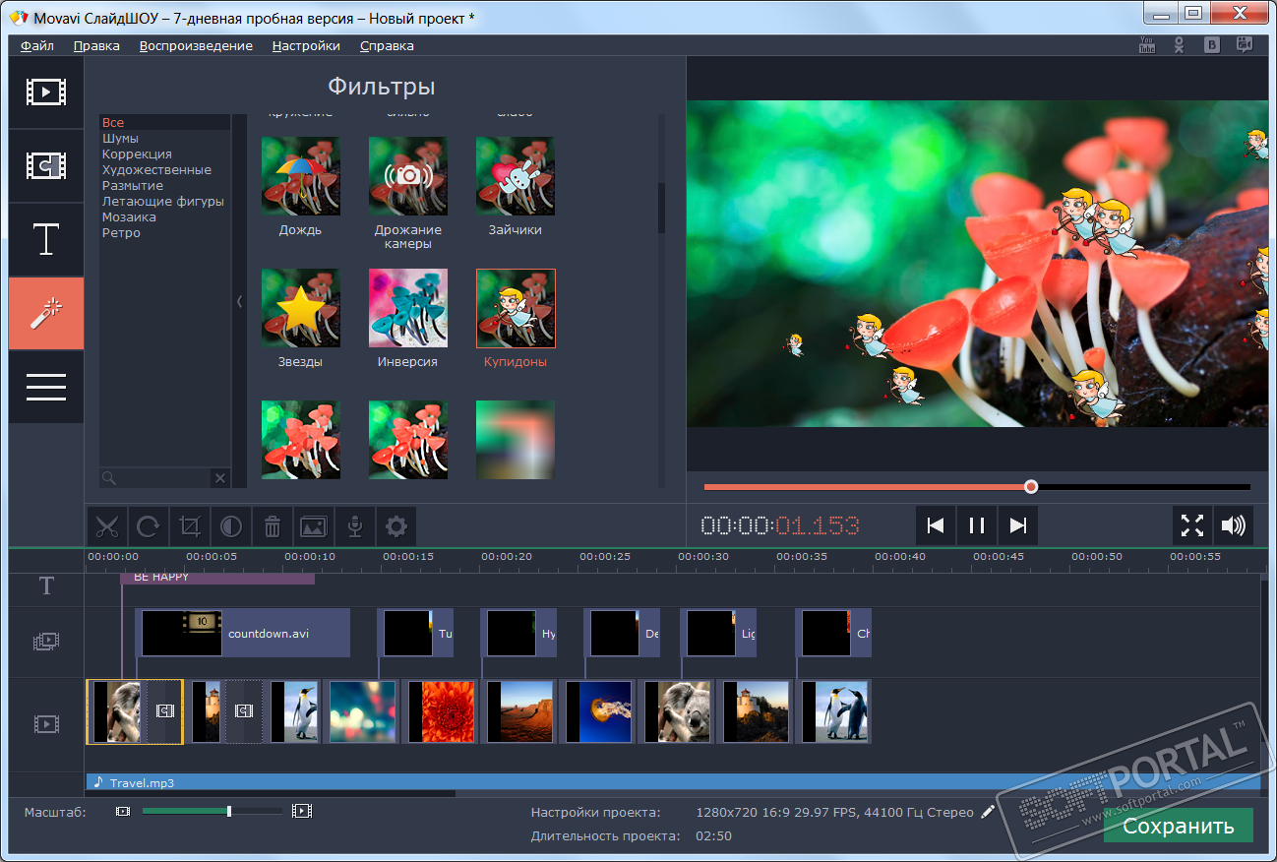
Task: Click the YouTube icon in menu bar
Action: pyautogui.click(x=1146, y=44)
